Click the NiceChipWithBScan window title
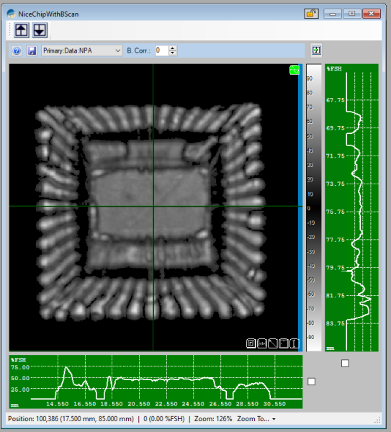391x432 pixels. click(48, 14)
